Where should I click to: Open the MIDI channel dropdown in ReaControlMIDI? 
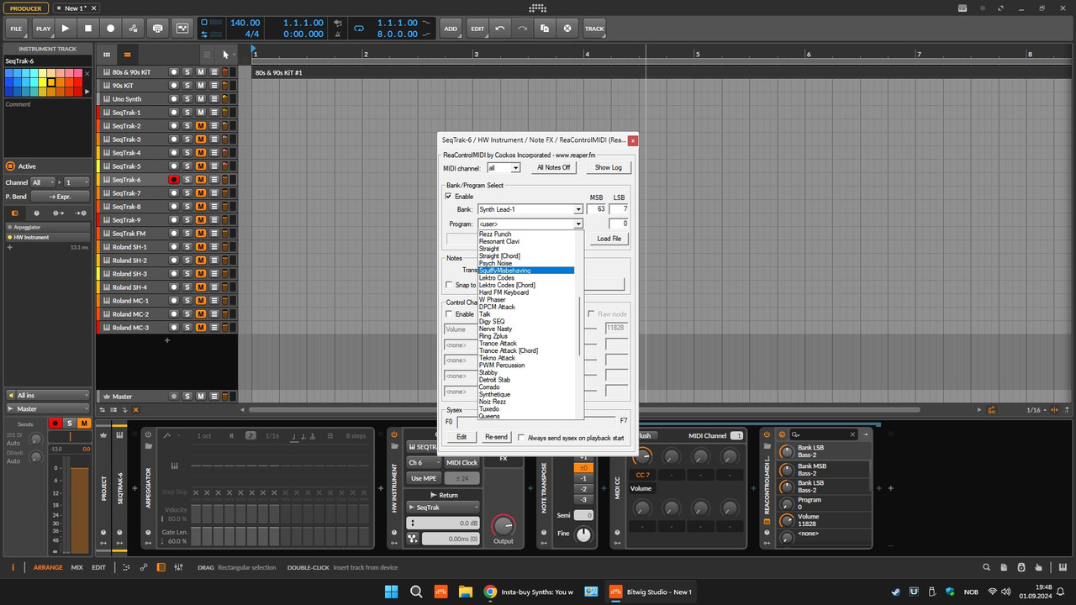504,168
